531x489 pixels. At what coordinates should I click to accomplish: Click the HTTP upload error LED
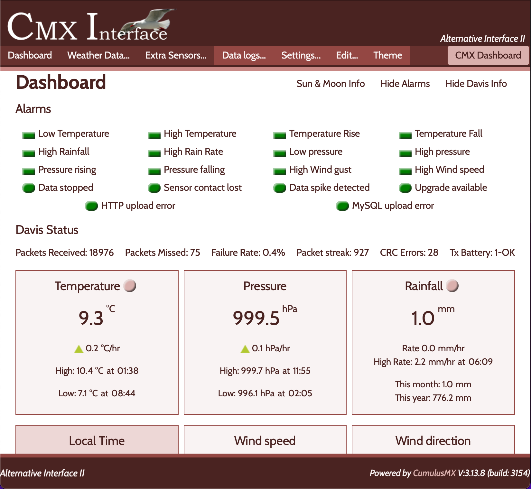[x=91, y=206]
